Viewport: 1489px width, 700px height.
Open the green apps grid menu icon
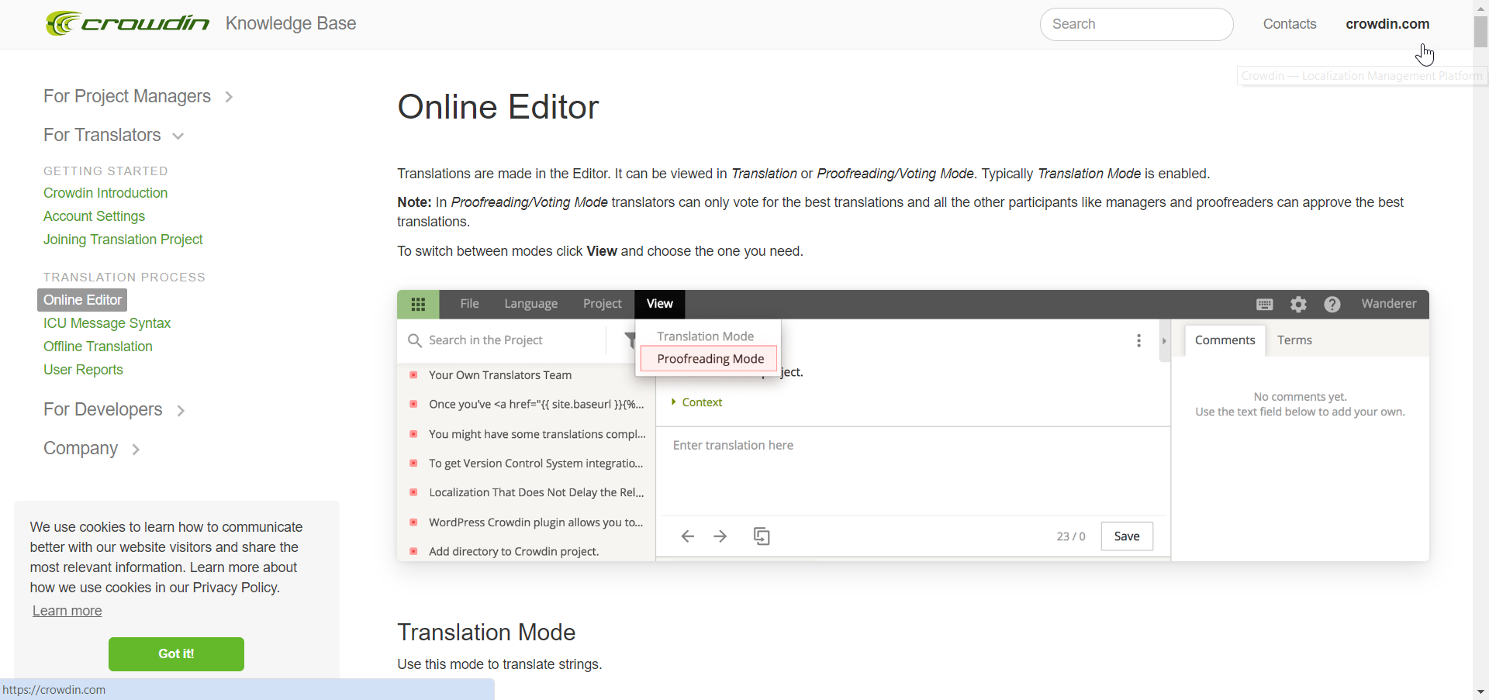(x=418, y=304)
